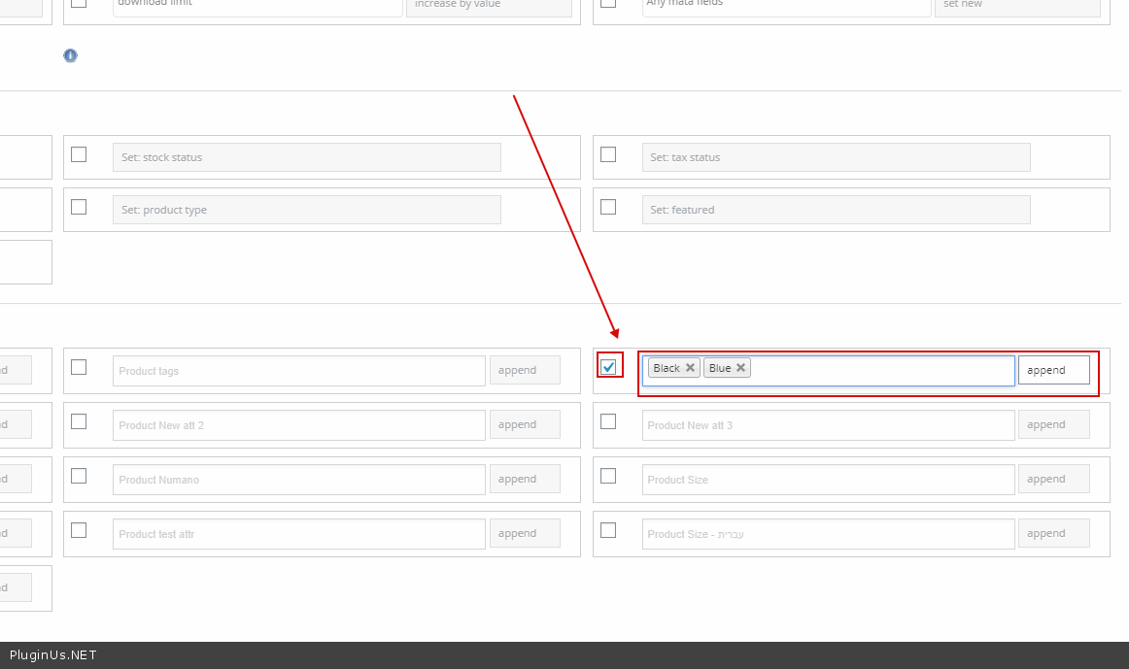The width and height of the screenshot is (1129, 669).
Task: Click the blue info icon
Action: point(70,55)
